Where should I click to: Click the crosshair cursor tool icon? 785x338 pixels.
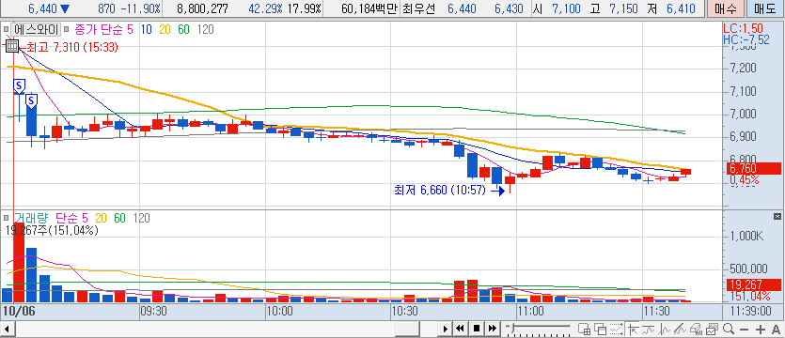pyautogui.click(x=634, y=329)
